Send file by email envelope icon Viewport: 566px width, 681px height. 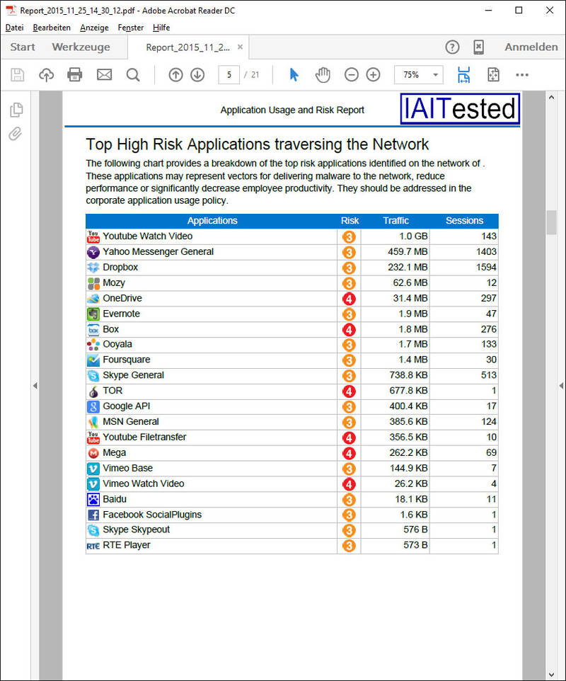pos(104,75)
